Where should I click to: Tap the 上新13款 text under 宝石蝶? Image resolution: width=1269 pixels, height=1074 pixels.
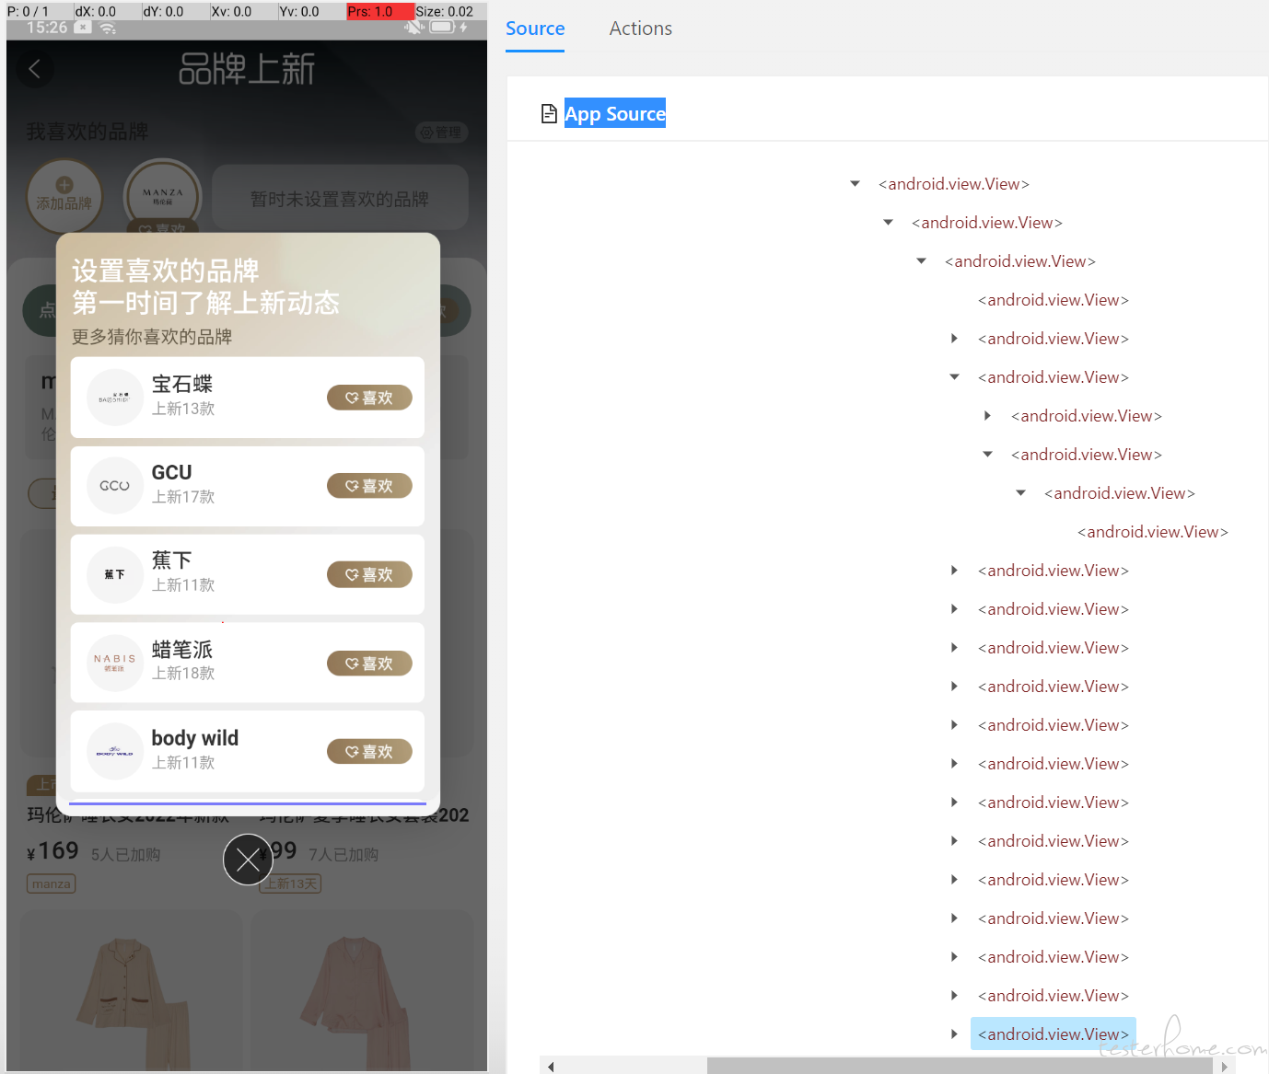point(183,409)
